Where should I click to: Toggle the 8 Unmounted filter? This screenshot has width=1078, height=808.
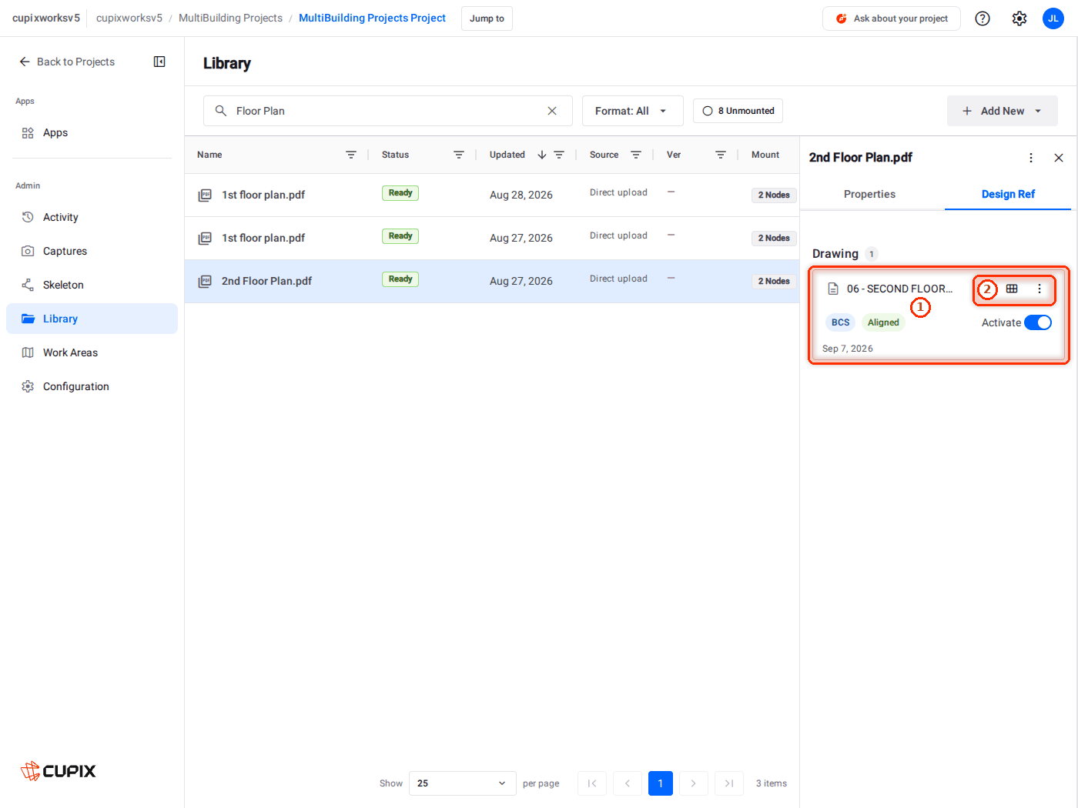pos(738,111)
